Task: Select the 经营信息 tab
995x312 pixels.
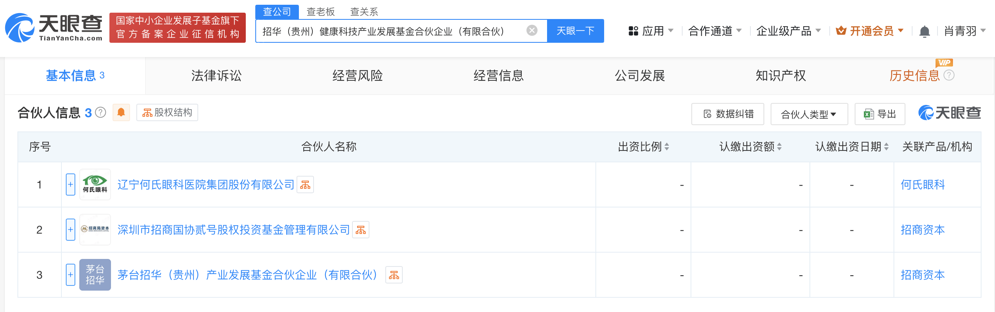Action: [x=499, y=76]
